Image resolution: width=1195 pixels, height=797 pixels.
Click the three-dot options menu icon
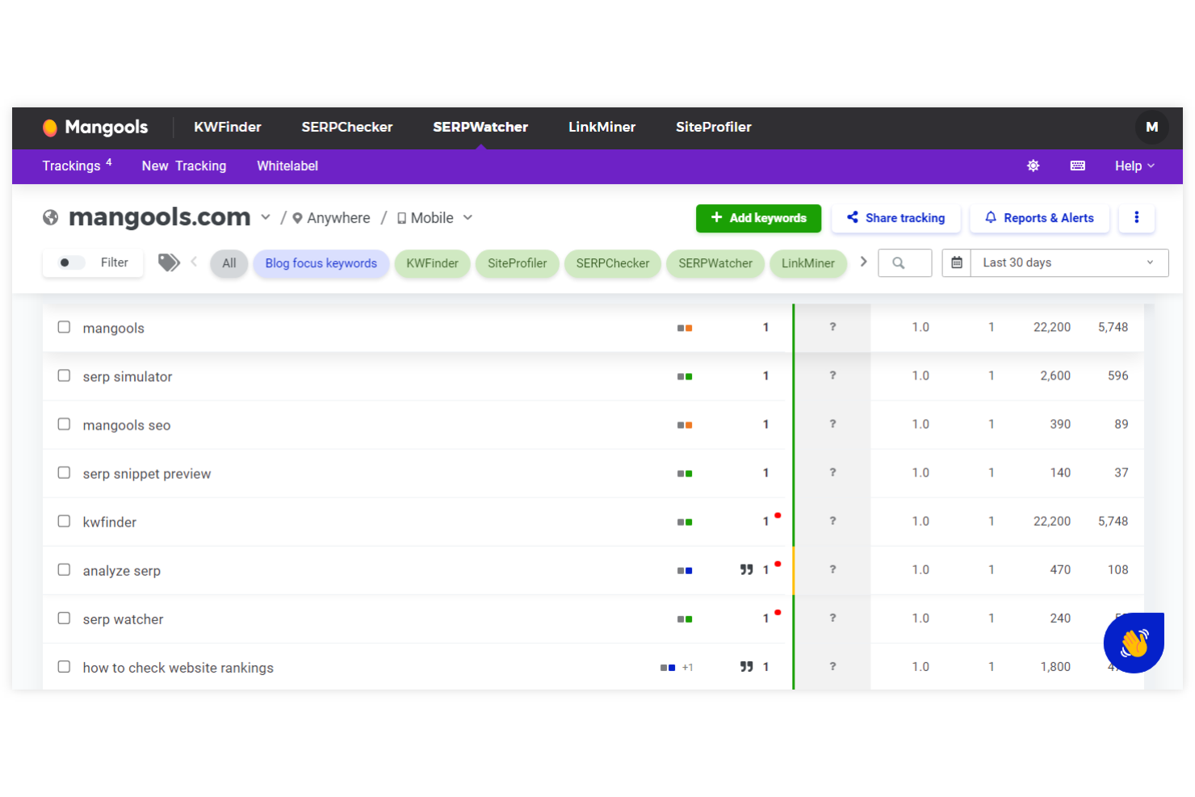point(1137,218)
